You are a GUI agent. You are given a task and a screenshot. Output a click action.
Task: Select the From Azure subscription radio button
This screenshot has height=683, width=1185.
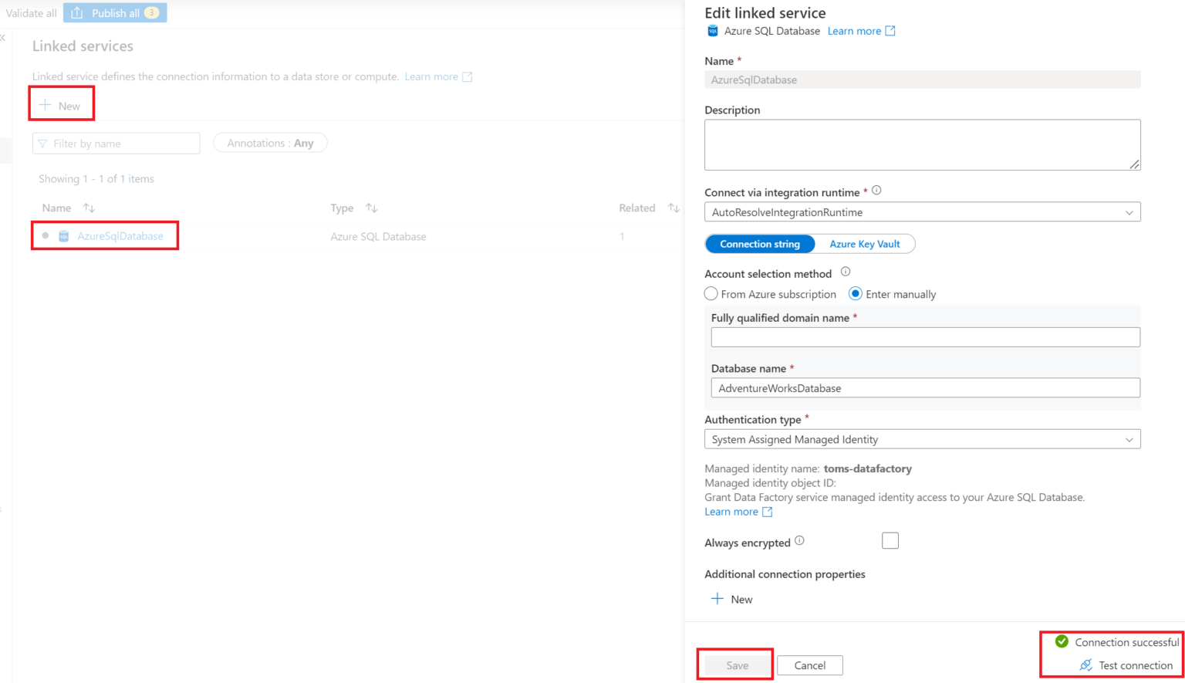711,293
